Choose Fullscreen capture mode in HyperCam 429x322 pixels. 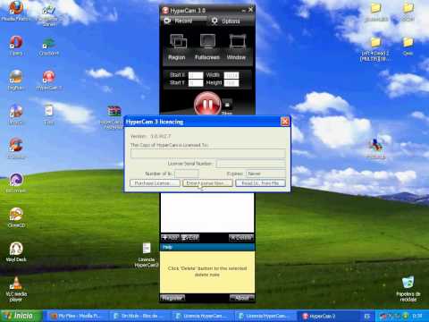(x=207, y=47)
